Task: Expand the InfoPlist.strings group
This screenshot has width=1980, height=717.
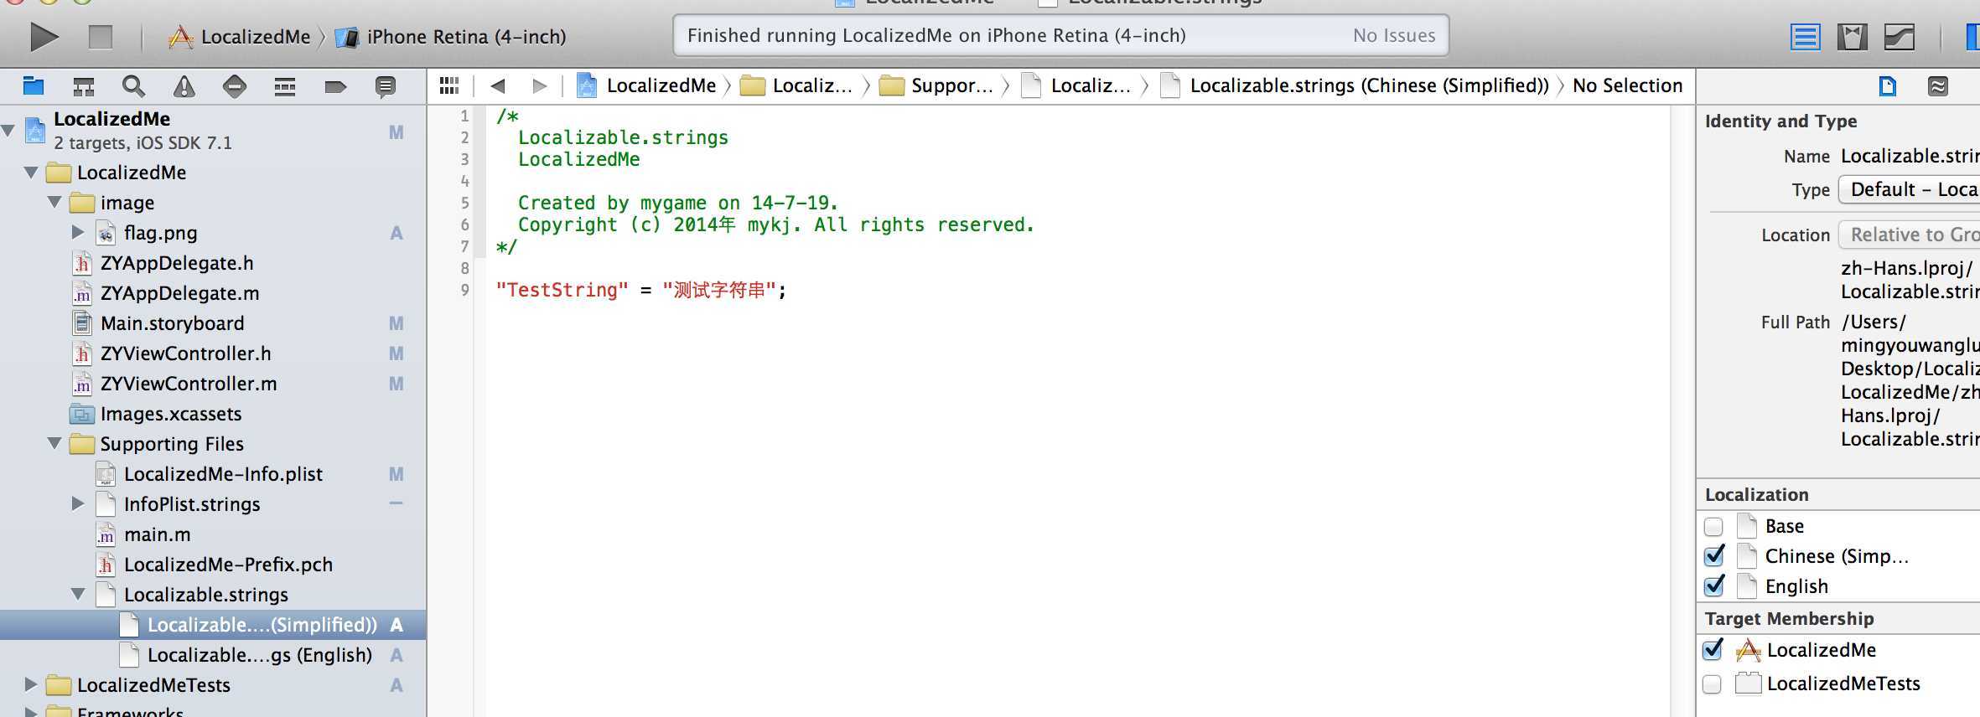Action: (78, 503)
